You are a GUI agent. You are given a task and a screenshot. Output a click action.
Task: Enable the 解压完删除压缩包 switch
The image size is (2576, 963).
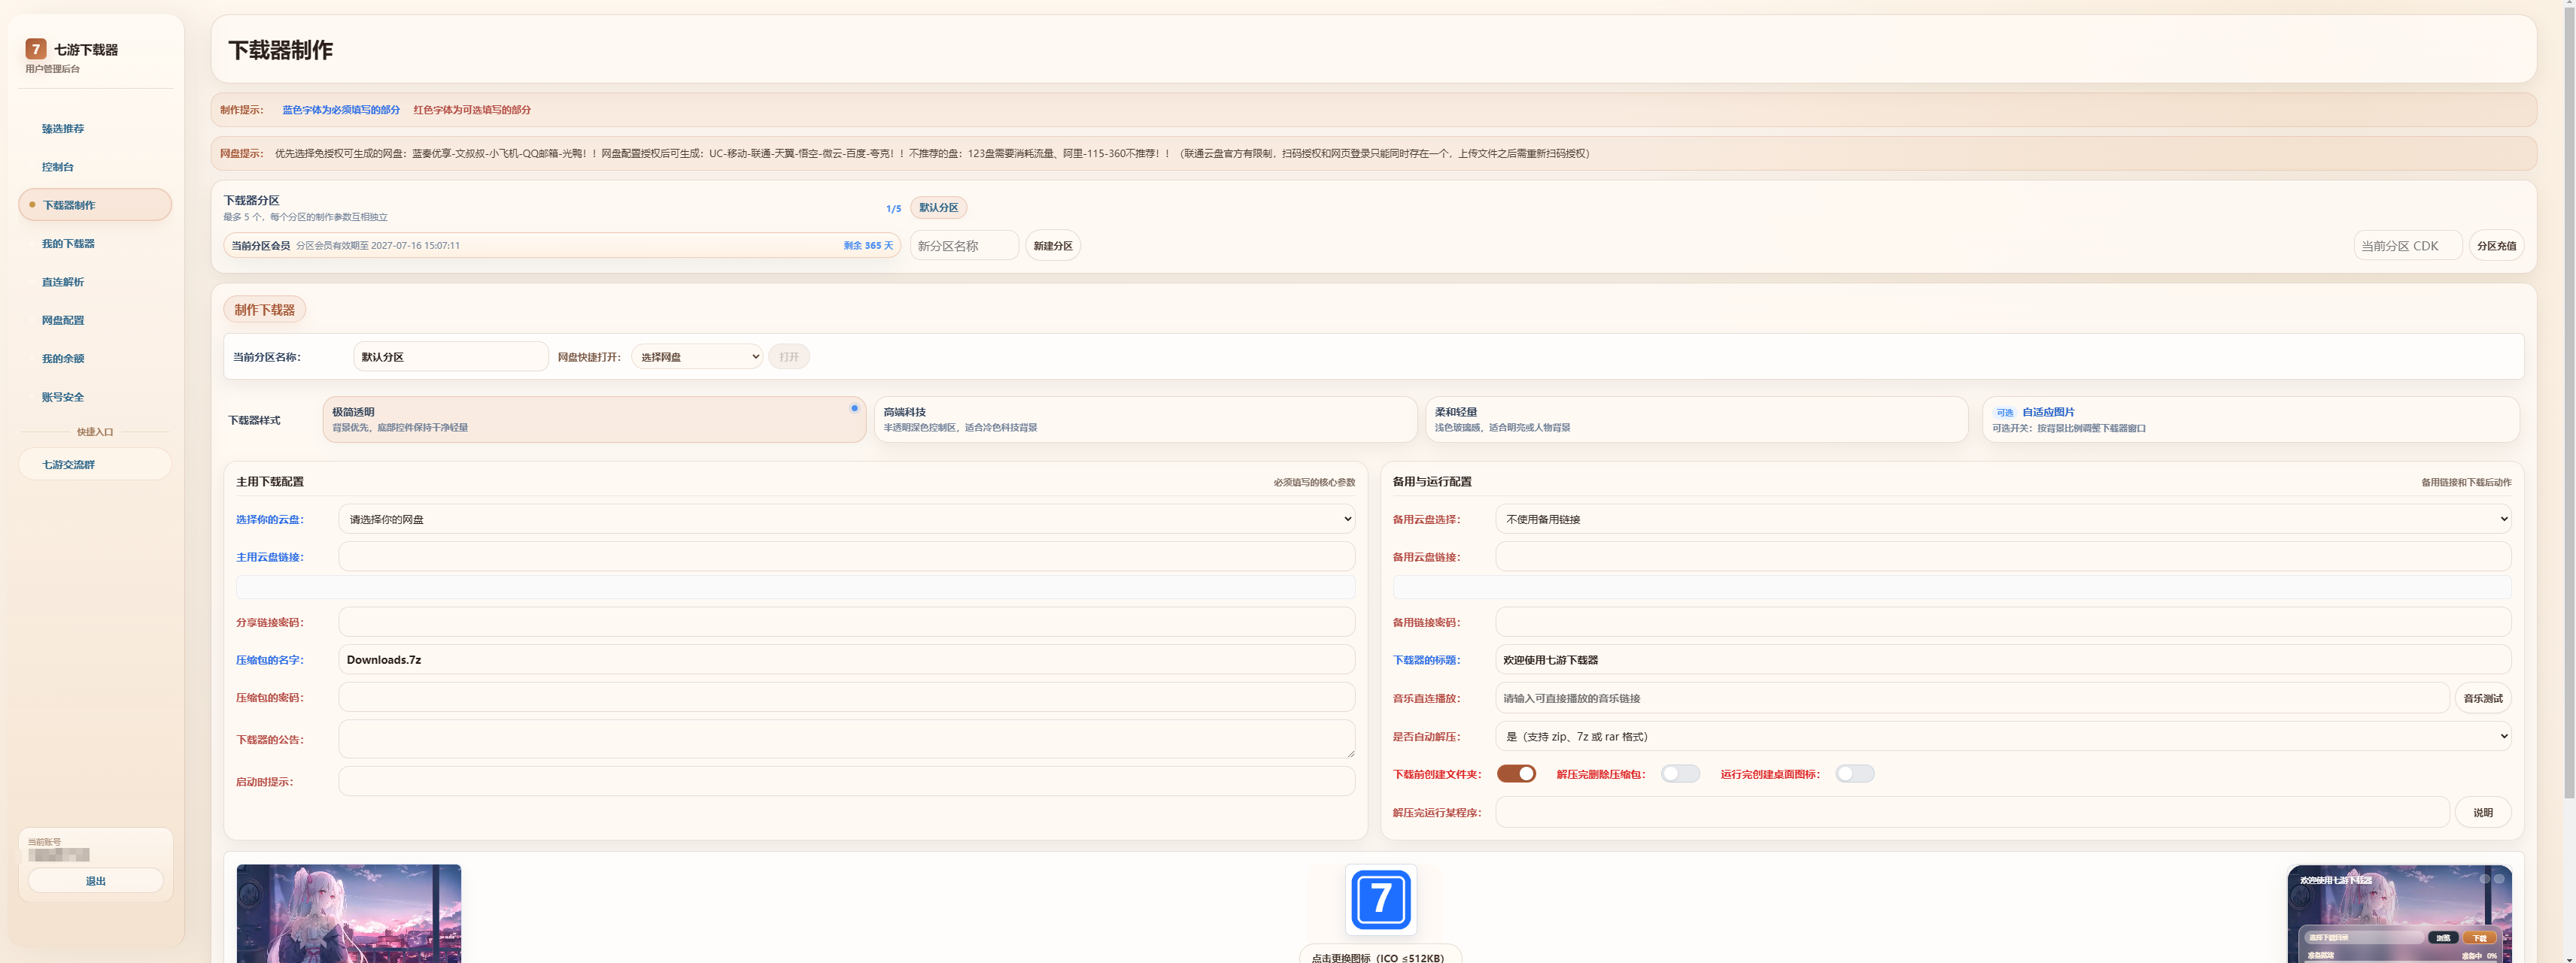click(x=1680, y=774)
